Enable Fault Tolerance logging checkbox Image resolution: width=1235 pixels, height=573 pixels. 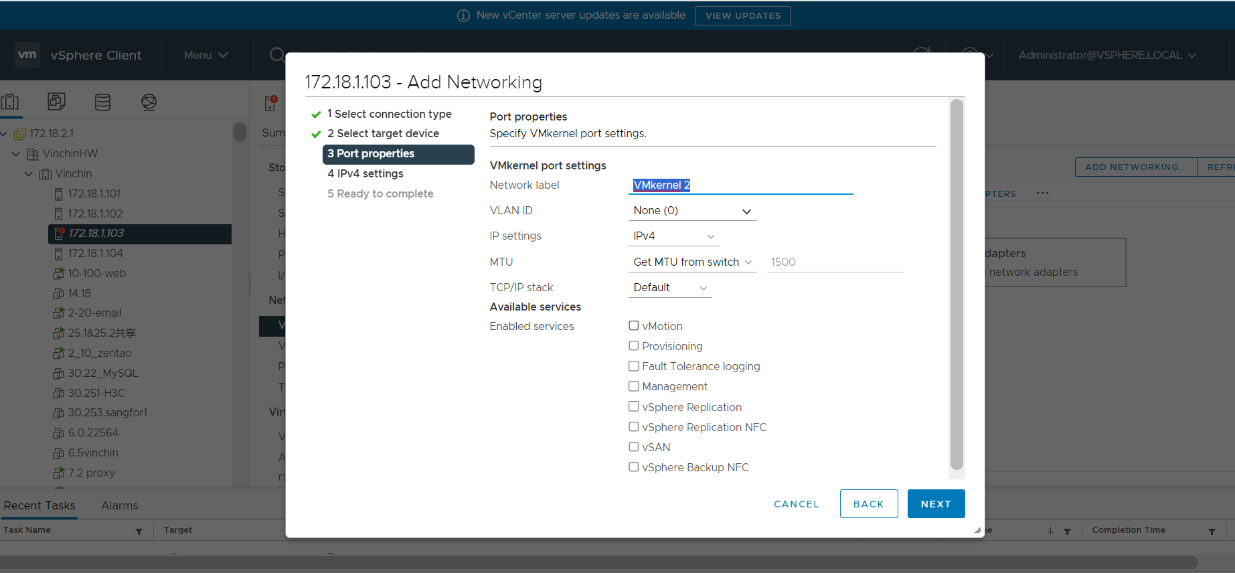click(634, 366)
